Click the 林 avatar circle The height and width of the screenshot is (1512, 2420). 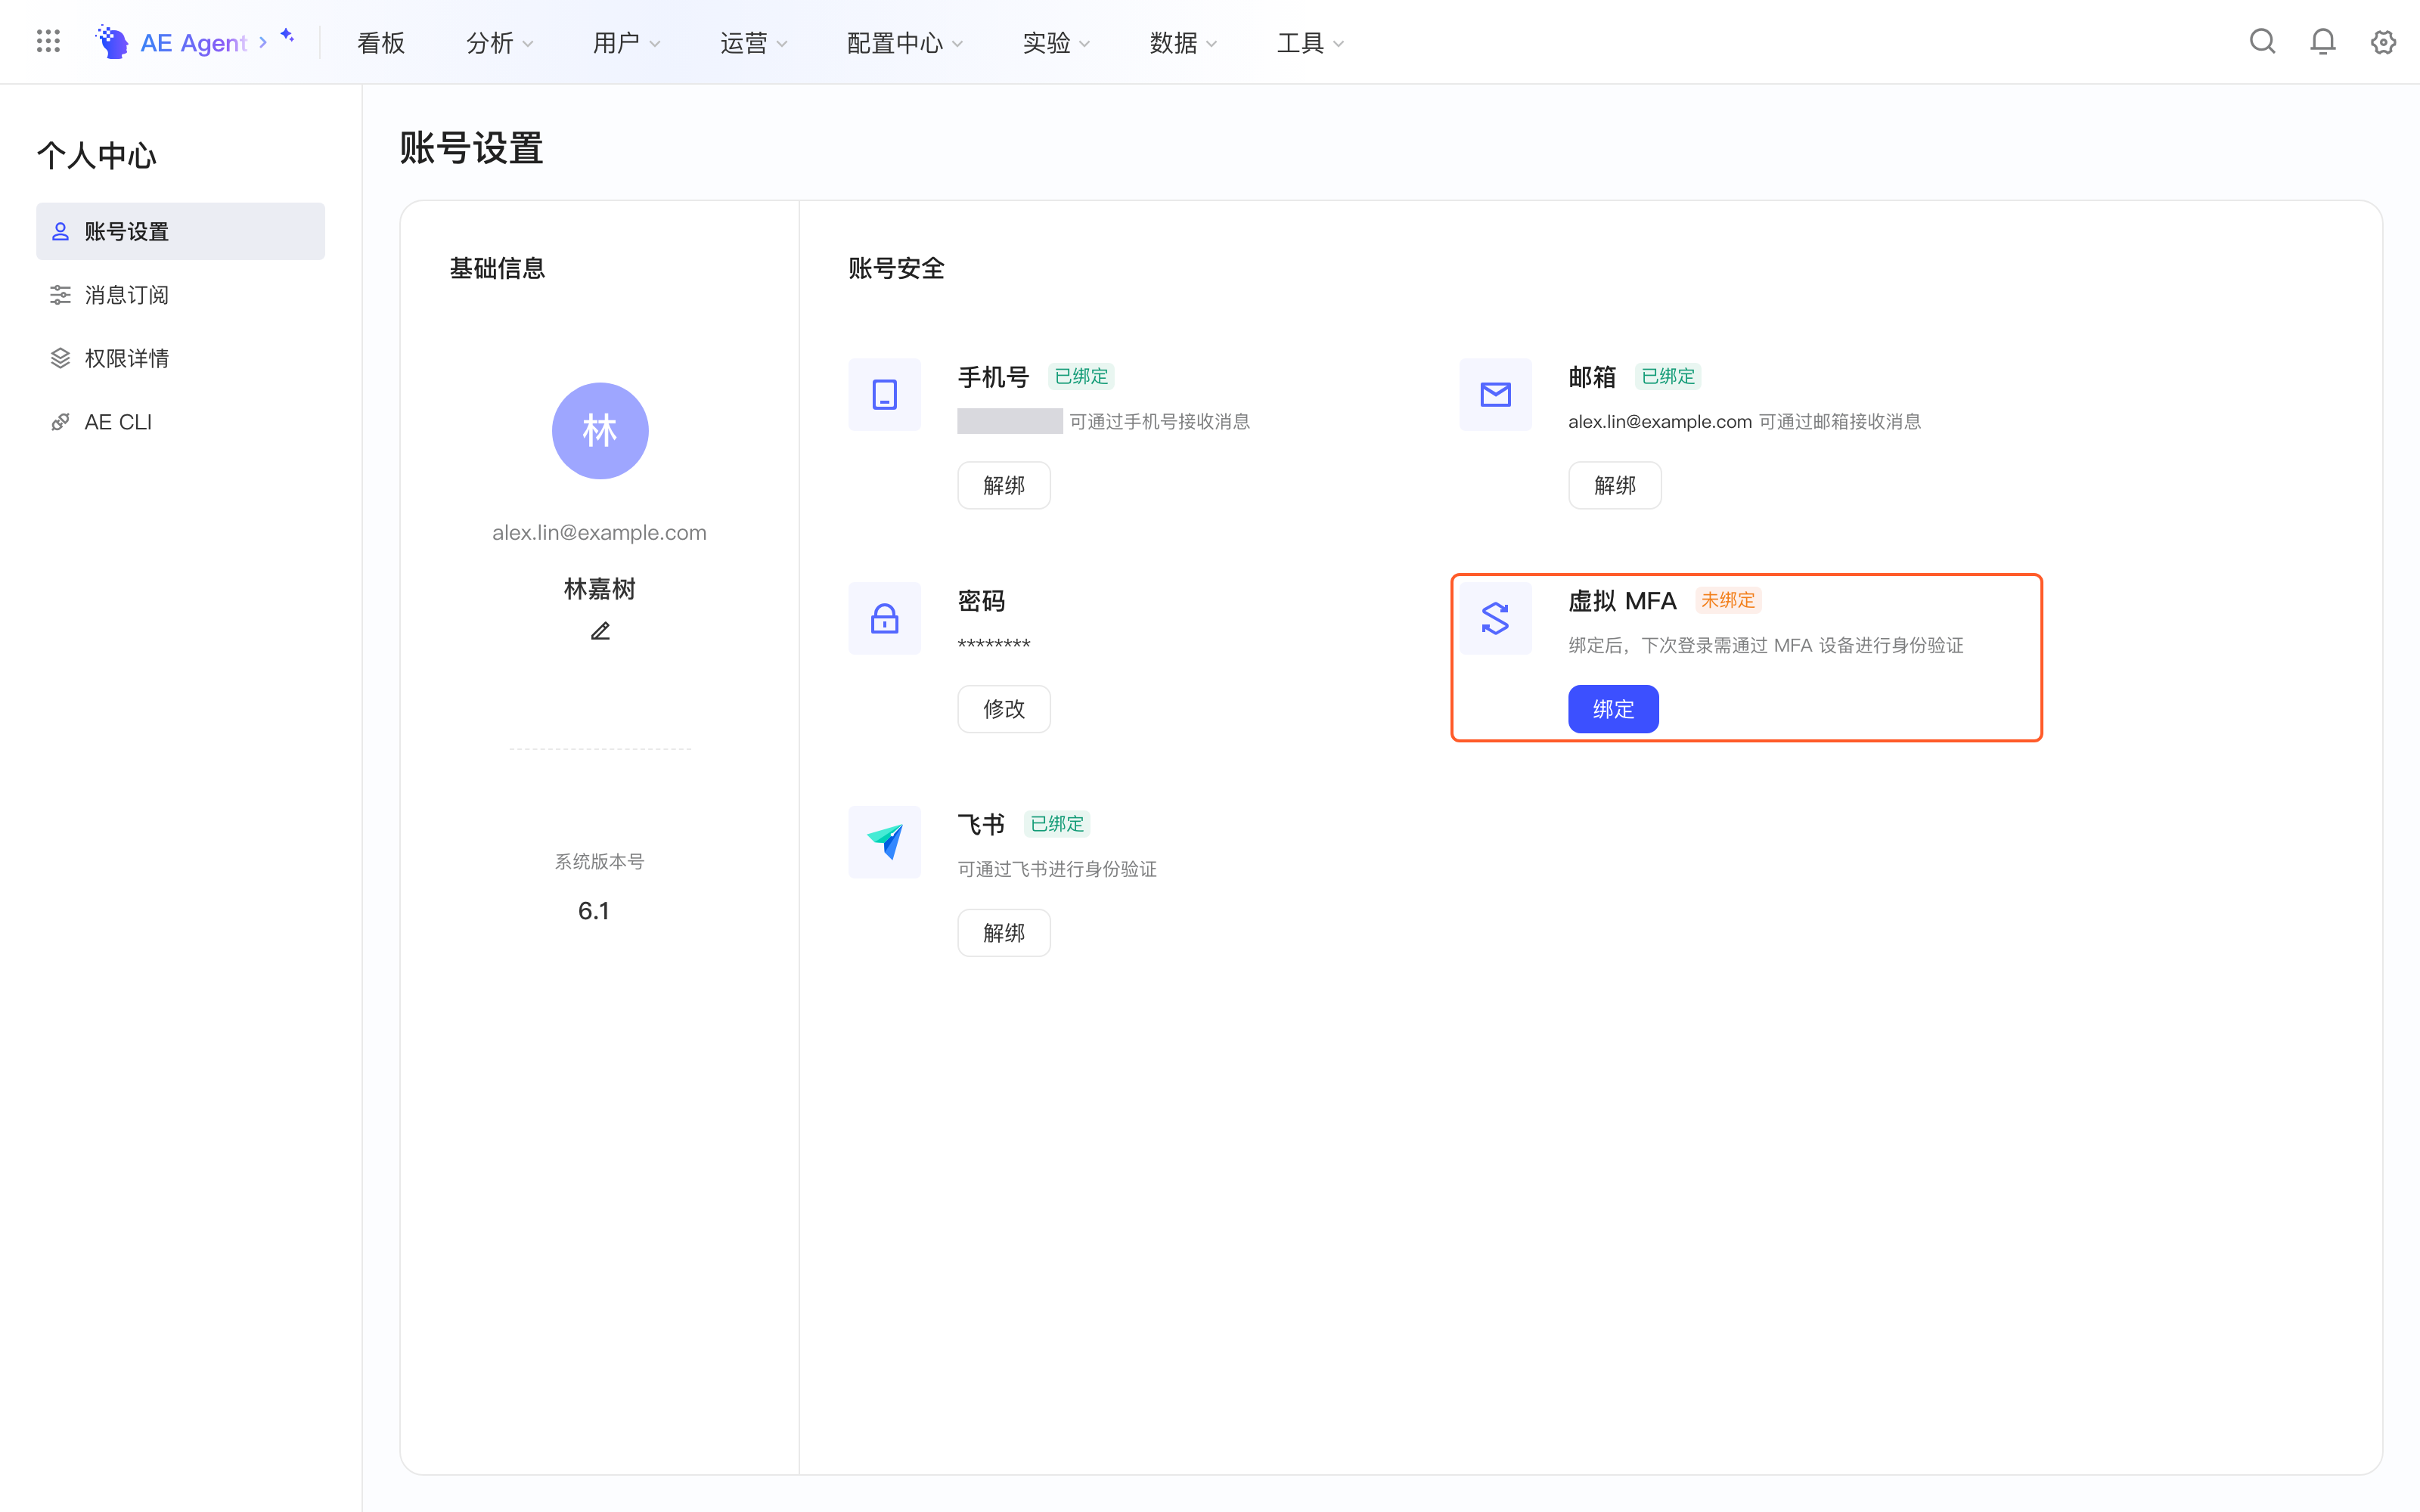600,431
